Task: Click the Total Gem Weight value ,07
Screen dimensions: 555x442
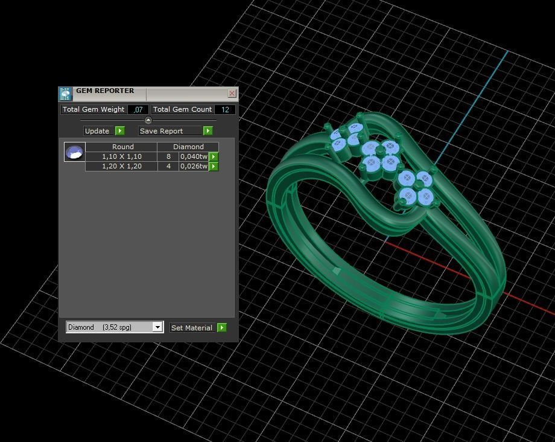Action: [x=138, y=109]
